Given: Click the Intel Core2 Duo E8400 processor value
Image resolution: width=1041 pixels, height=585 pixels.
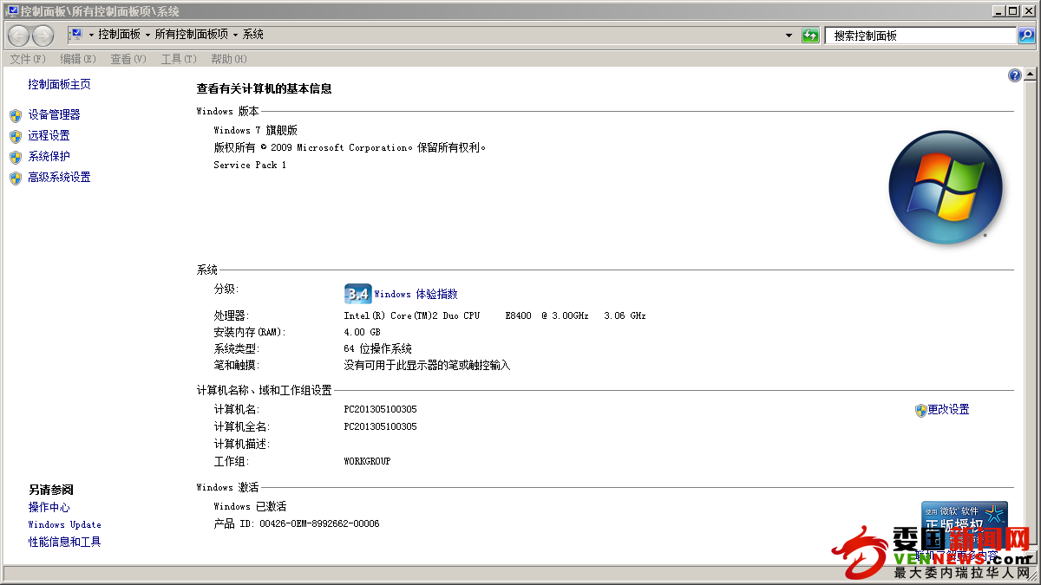Looking at the screenshot, I should [x=494, y=315].
